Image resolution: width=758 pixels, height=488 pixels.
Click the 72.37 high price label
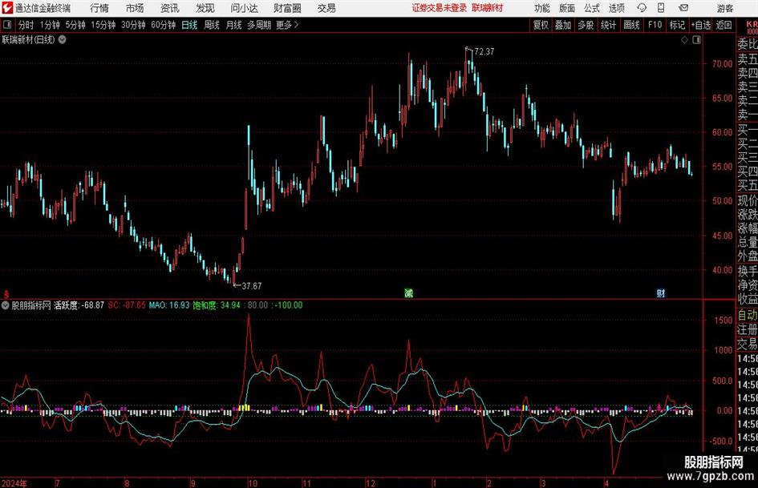(484, 51)
